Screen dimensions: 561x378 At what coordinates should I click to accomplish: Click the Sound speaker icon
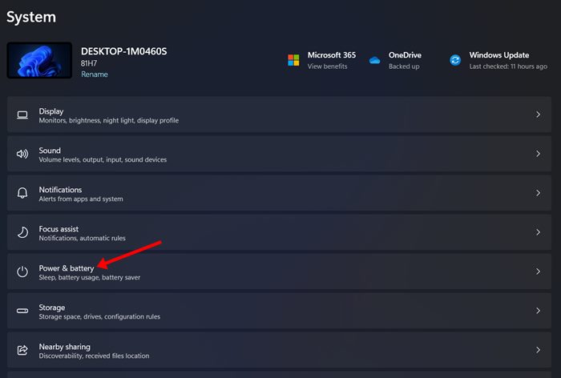click(x=22, y=154)
